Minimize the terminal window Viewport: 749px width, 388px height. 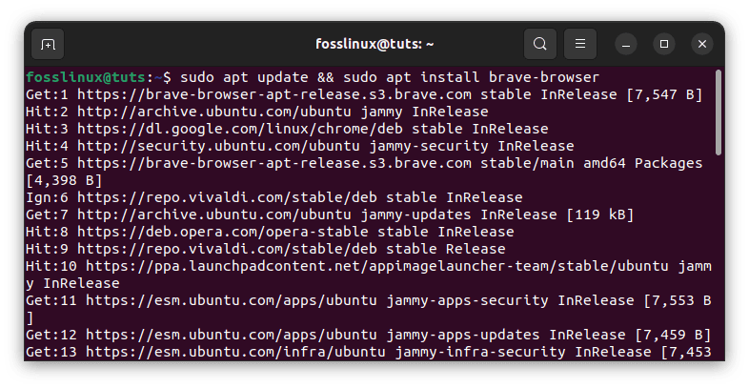[626, 44]
